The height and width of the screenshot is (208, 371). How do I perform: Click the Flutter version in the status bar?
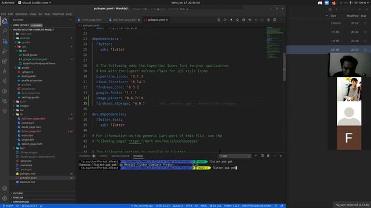pyautogui.click(x=232, y=206)
